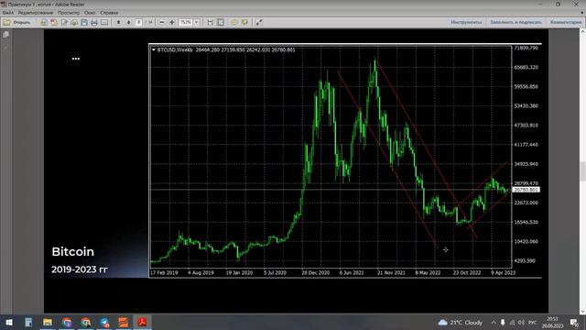Click the 9 Apr 2023 date label
Viewport: 586px width, 330px height.
click(x=503, y=273)
